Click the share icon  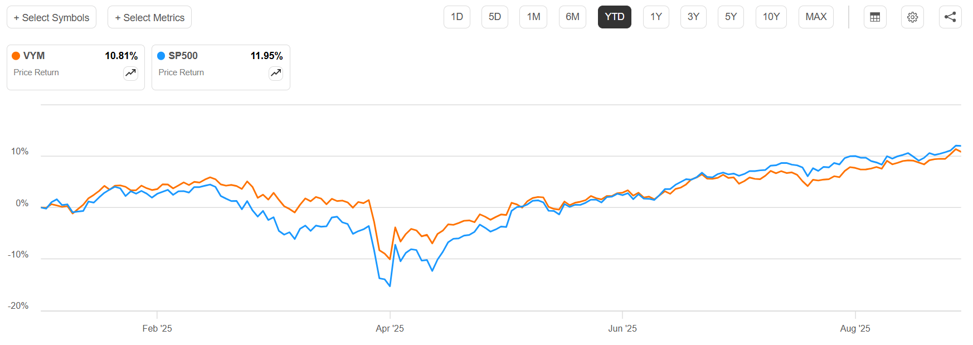pyautogui.click(x=949, y=17)
